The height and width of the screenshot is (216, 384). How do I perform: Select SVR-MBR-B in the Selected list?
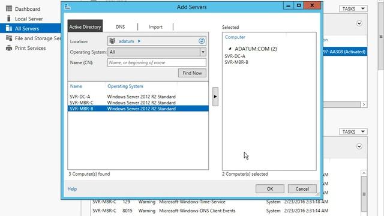pos(236,62)
